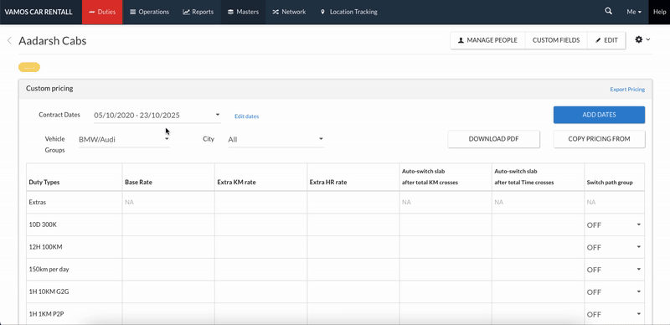Open the City dropdown
The height and width of the screenshot is (325, 670).
coord(276,139)
